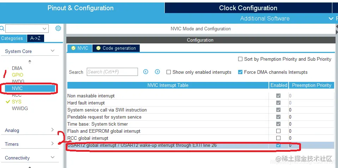Select Hard fault interrupt row

pos(201,103)
